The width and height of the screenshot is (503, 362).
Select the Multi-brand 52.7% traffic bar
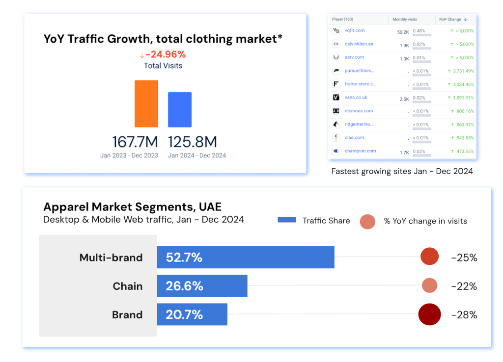click(246, 257)
